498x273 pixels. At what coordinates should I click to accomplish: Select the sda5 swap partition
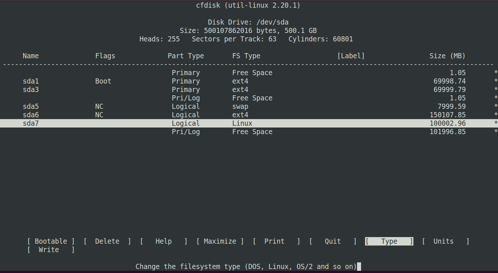coord(146,106)
